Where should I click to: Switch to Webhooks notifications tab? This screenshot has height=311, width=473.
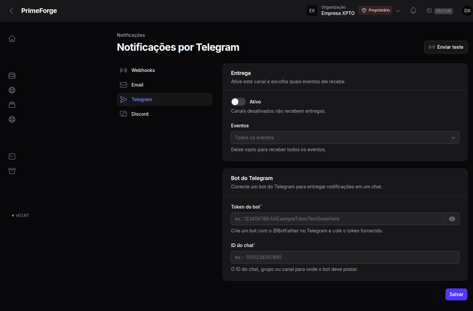(x=165, y=70)
